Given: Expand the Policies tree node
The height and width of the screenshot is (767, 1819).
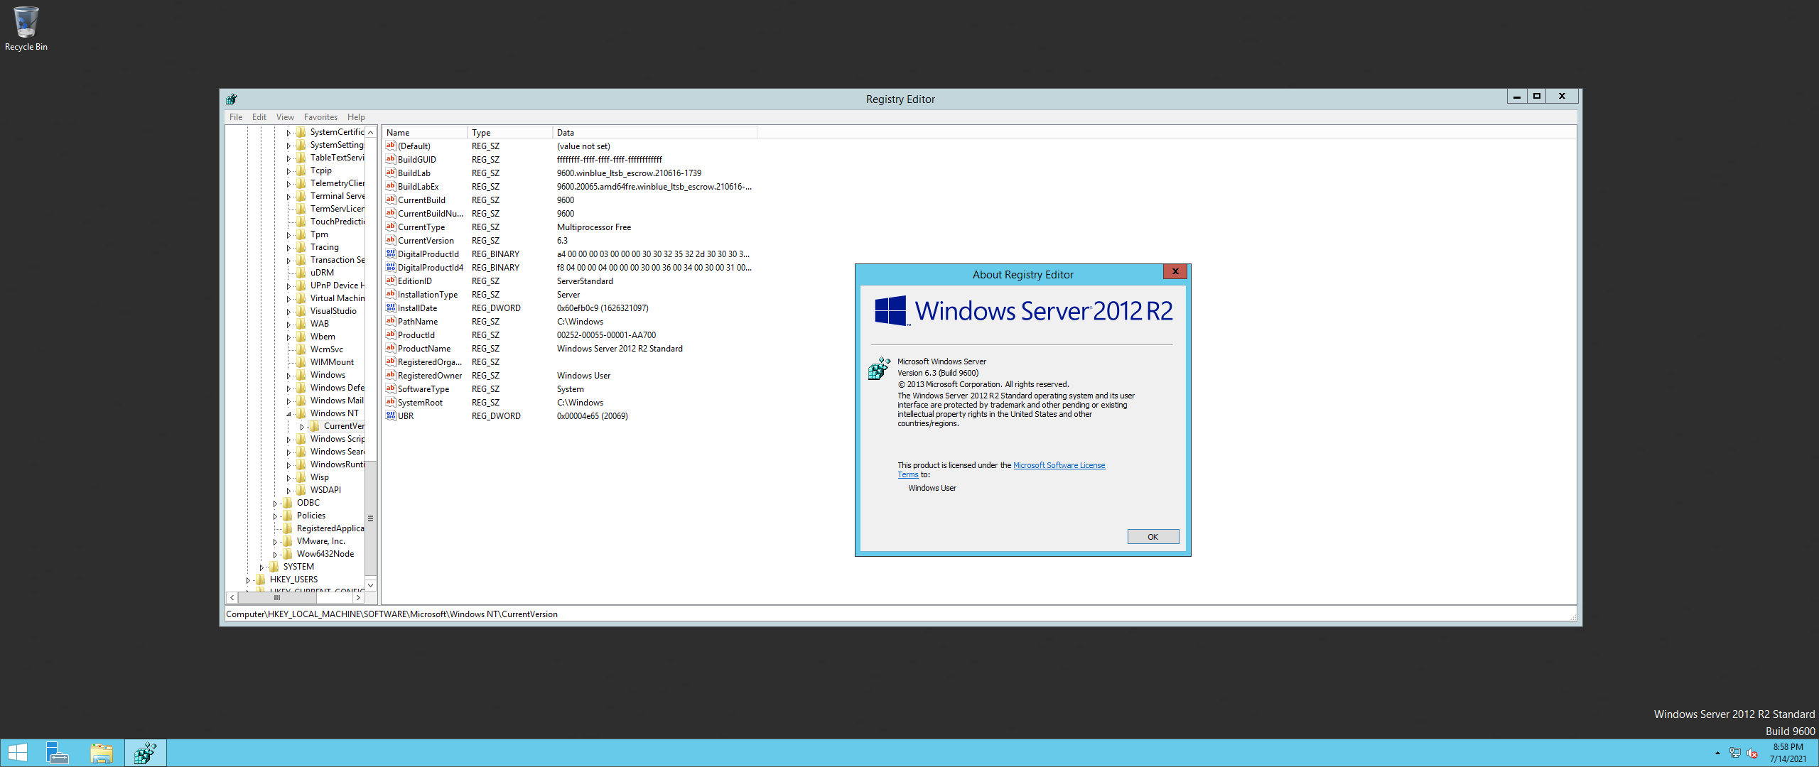Looking at the screenshot, I should [x=275, y=516].
